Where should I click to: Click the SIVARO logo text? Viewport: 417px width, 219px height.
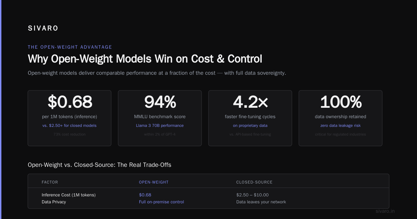tap(43, 29)
